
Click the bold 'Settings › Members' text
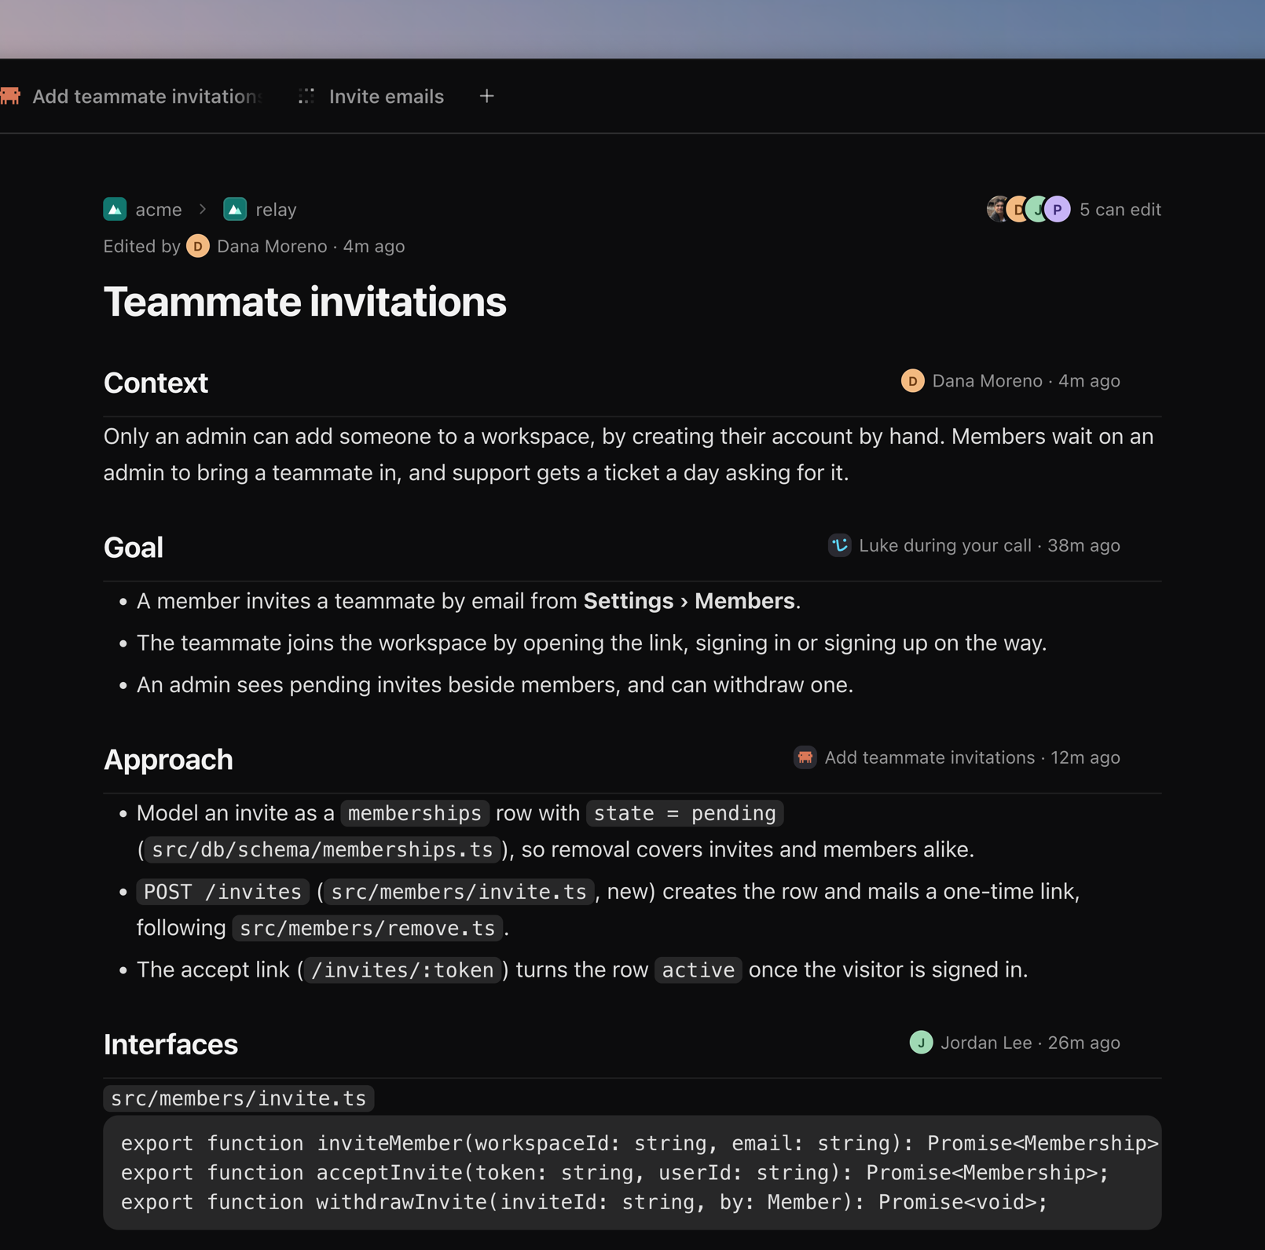coord(689,601)
